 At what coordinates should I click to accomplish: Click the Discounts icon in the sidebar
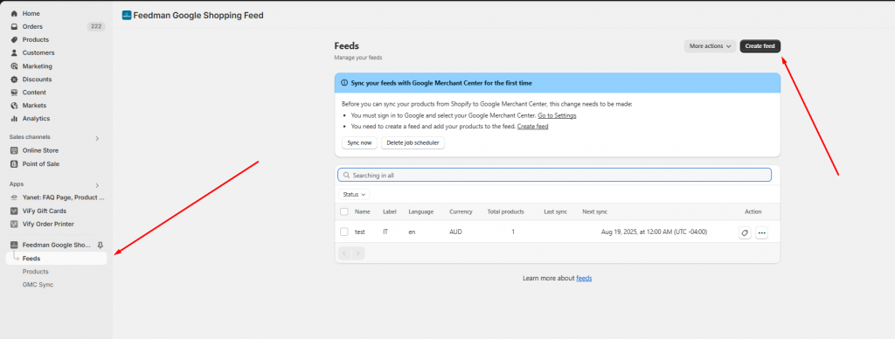pos(14,80)
